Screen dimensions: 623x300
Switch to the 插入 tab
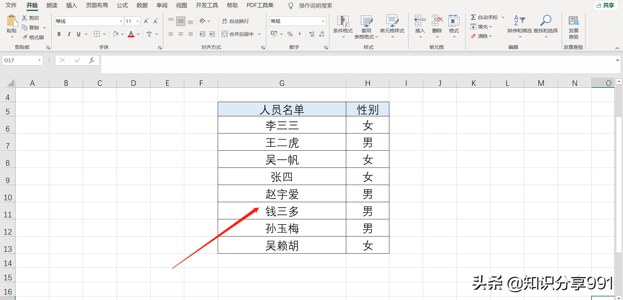pyautogui.click(x=71, y=5)
